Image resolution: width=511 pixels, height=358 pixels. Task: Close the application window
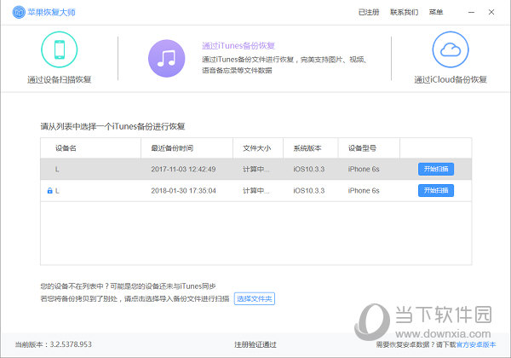pos(491,12)
